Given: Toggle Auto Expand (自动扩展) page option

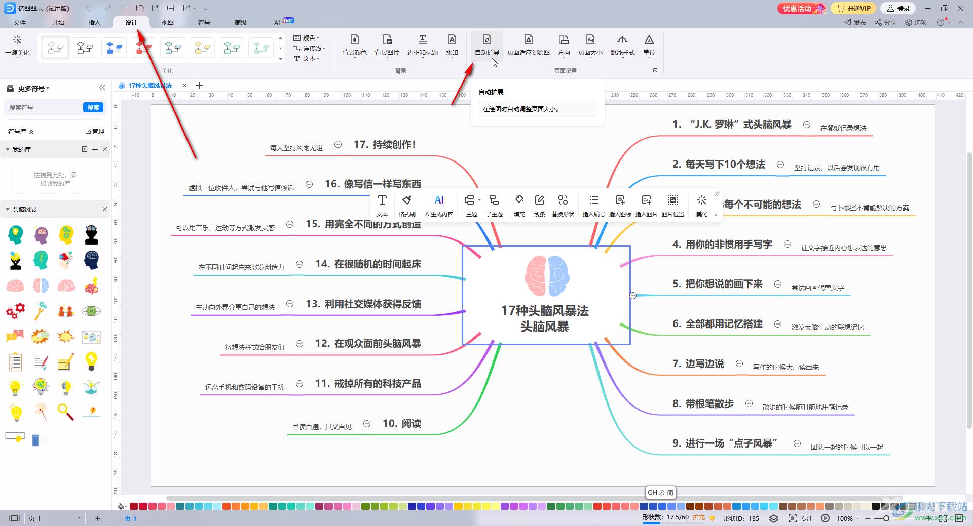Looking at the screenshot, I should pos(486,45).
